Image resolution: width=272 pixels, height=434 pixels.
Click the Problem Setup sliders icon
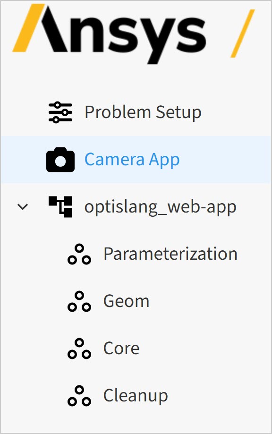60,112
